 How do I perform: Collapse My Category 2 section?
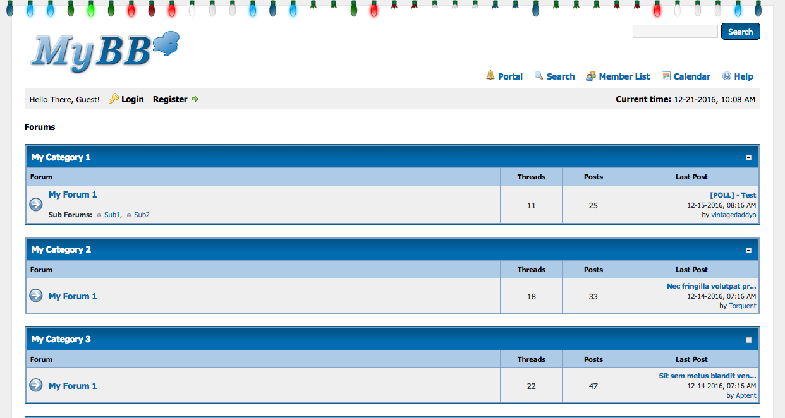pyautogui.click(x=748, y=250)
